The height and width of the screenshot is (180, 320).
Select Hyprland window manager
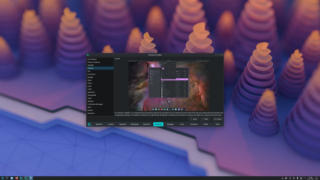click(100, 92)
